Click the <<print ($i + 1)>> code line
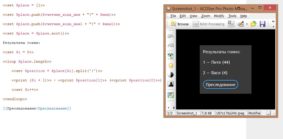 coord(87,80)
